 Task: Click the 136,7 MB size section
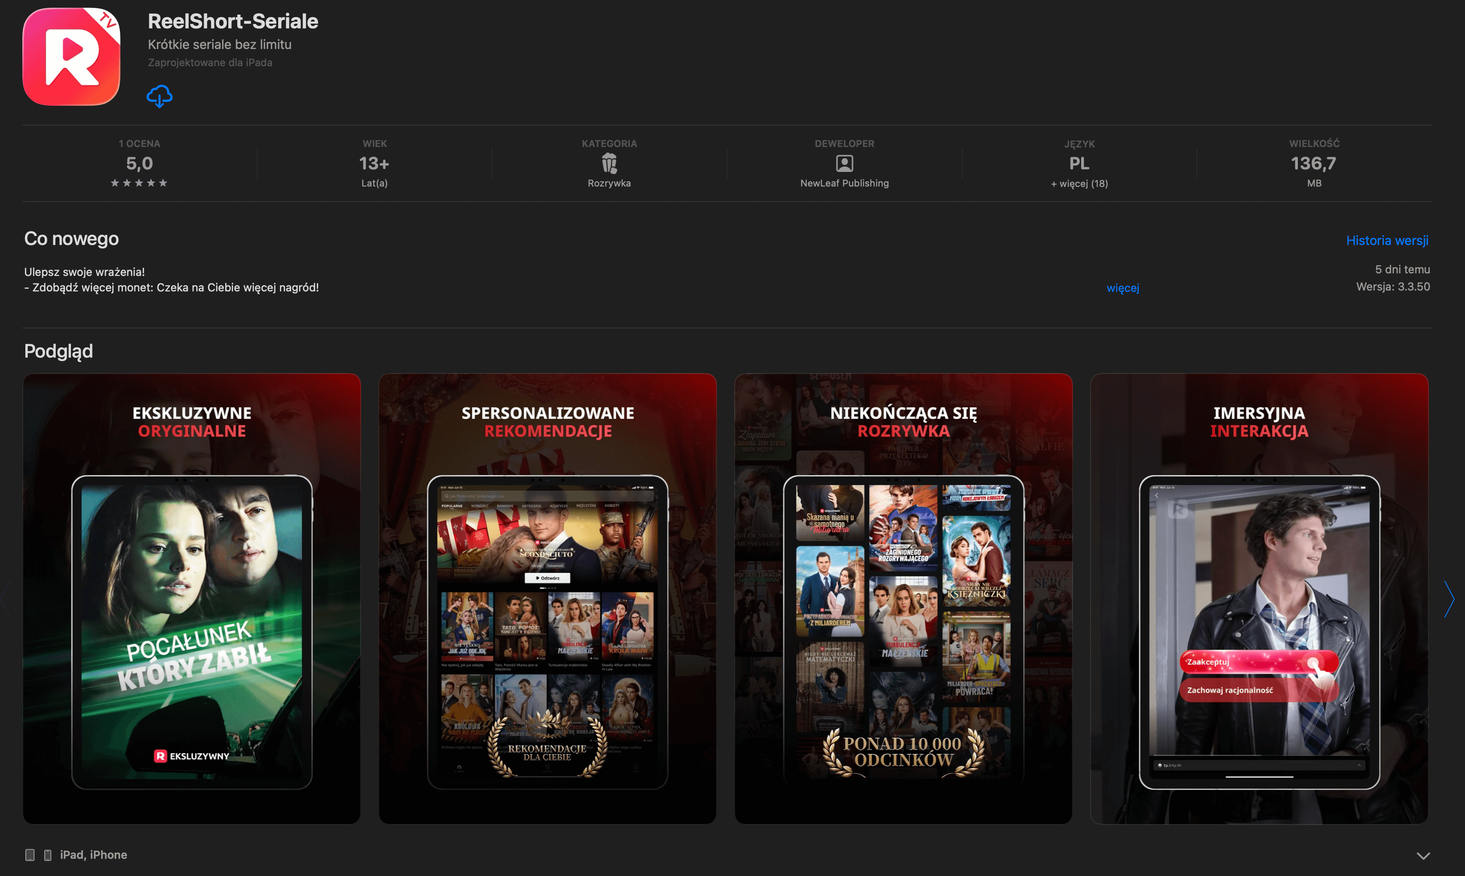[1313, 163]
